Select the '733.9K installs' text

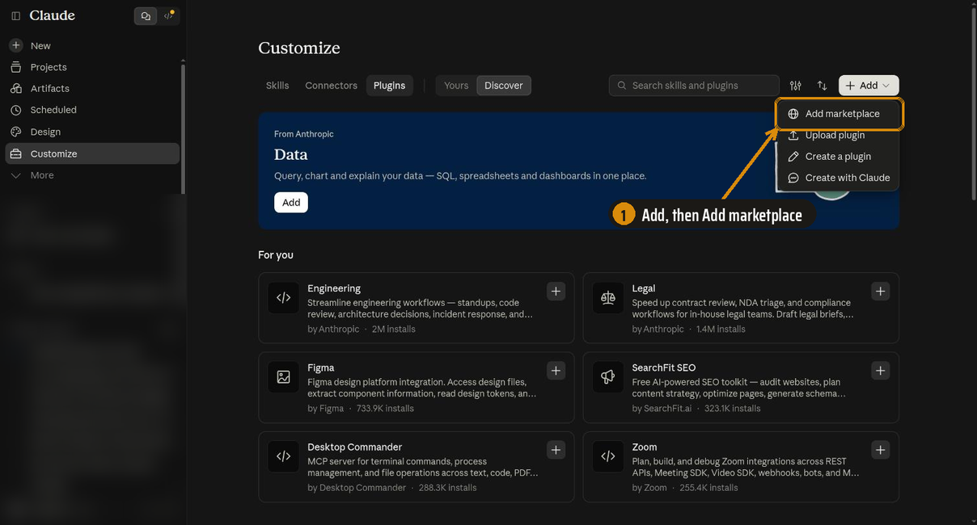[x=385, y=409]
